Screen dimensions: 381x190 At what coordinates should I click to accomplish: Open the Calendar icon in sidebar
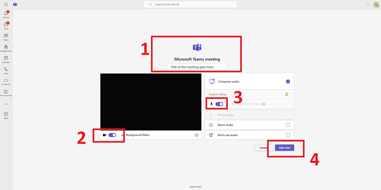[x=6, y=58]
